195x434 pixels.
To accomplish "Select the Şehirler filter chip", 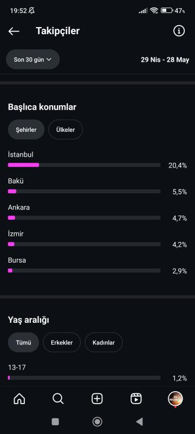I will tap(26, 130).
